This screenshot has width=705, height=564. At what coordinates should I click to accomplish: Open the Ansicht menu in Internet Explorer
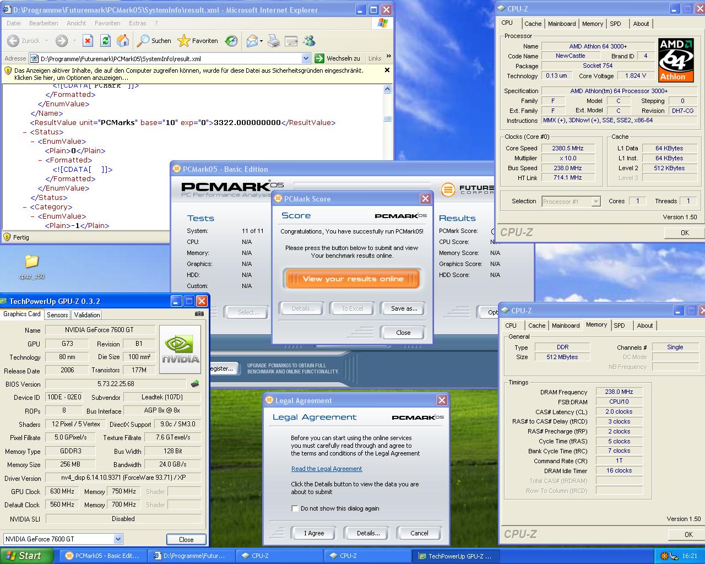coord(77,23)
